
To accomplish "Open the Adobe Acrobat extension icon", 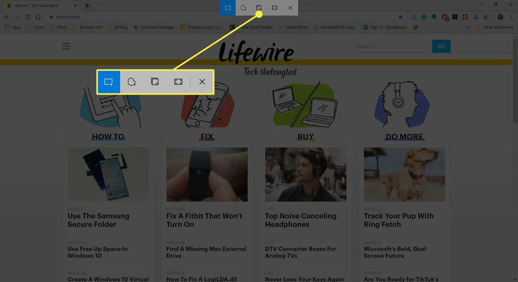I will [x=455, y=17].
